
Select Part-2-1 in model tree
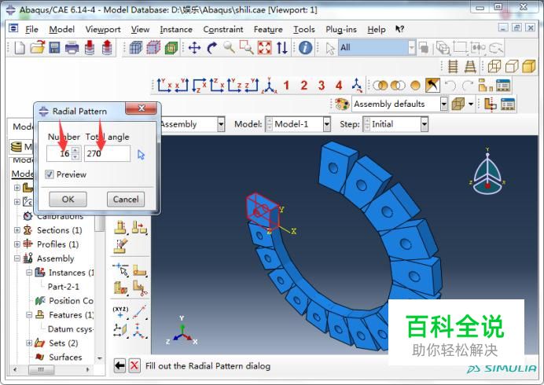pyautogui.click(x=64, y=287)
